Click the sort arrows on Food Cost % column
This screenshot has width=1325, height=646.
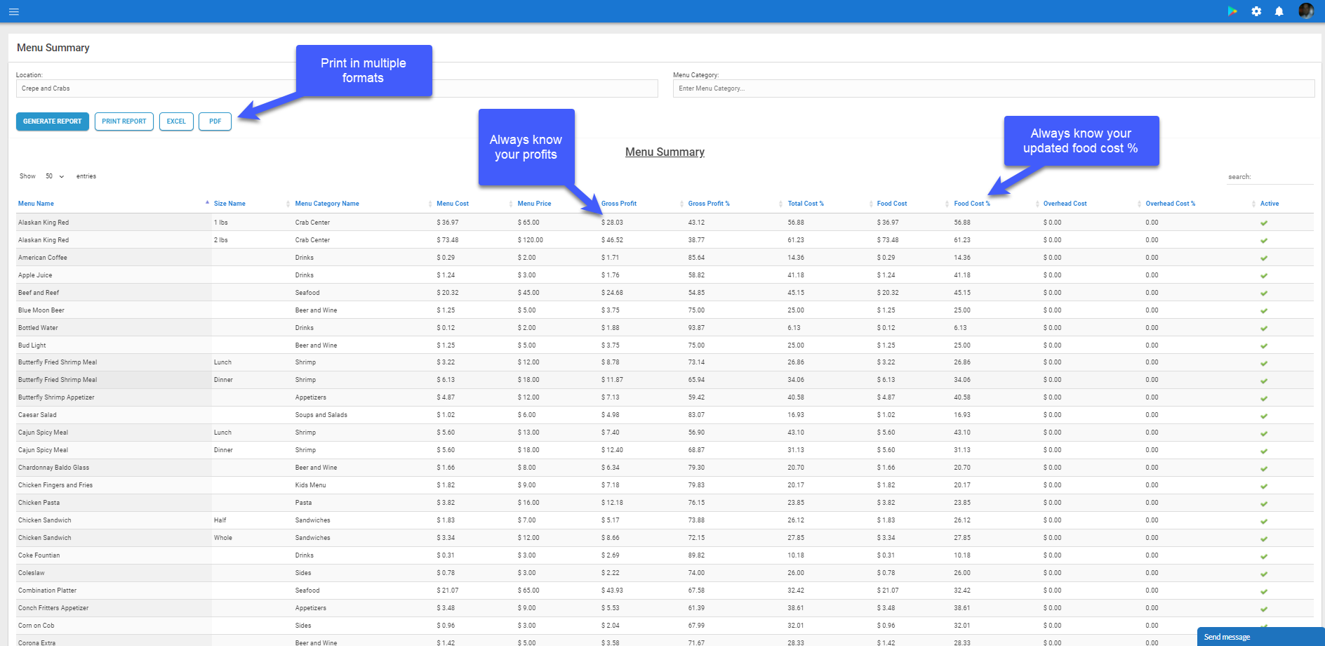947,203
